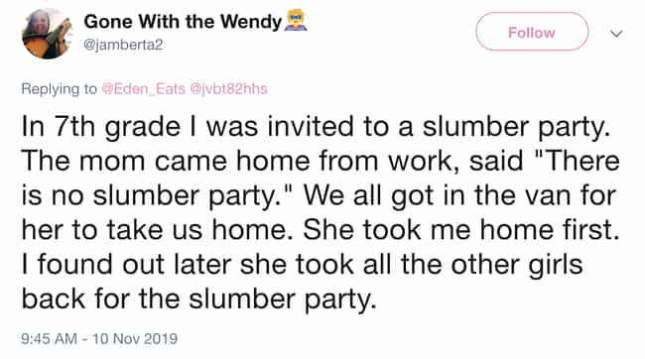
Task: Click the line starting "The mom came home"
Action: (x=321, y=161)
